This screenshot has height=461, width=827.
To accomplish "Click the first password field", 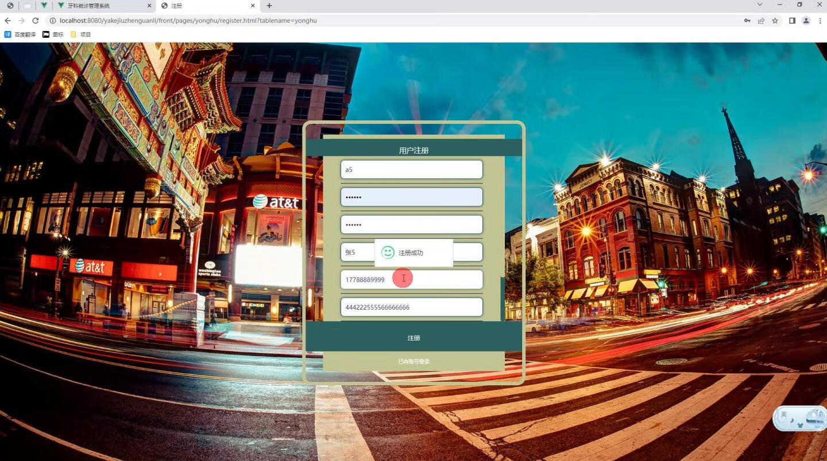I will click(x=411, y=197).
